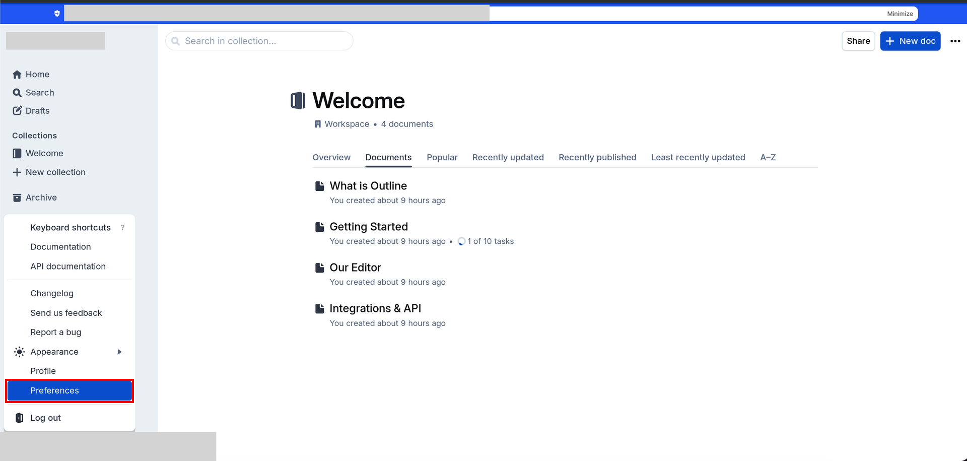Image resolution: width=967 pixels, height=461 pixels.
Task: Focus the Search in collection field
Action: coord(259,41)
